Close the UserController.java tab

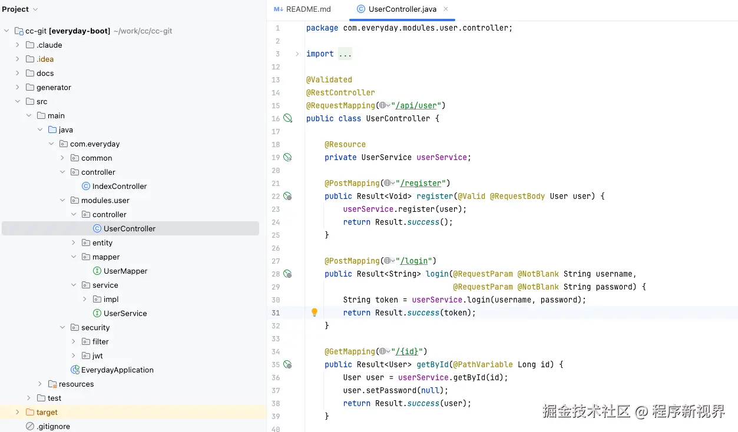[446, 9]
